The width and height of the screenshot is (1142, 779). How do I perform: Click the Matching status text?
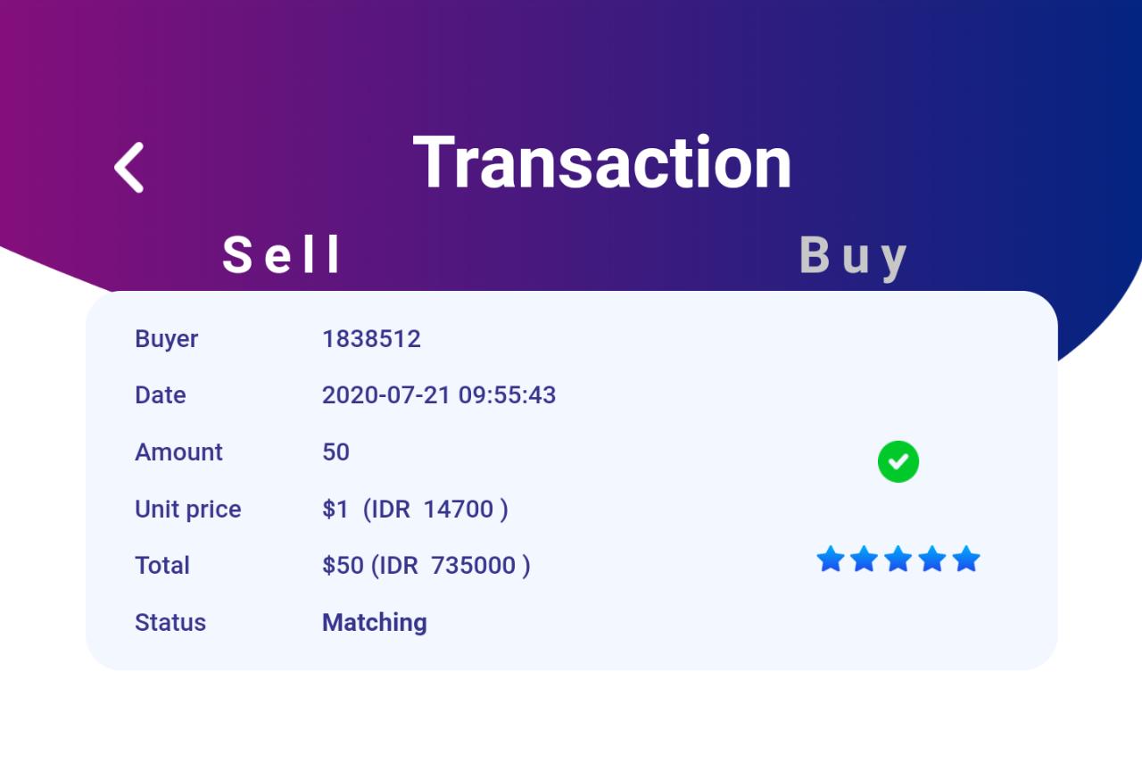tap(375, 623)
